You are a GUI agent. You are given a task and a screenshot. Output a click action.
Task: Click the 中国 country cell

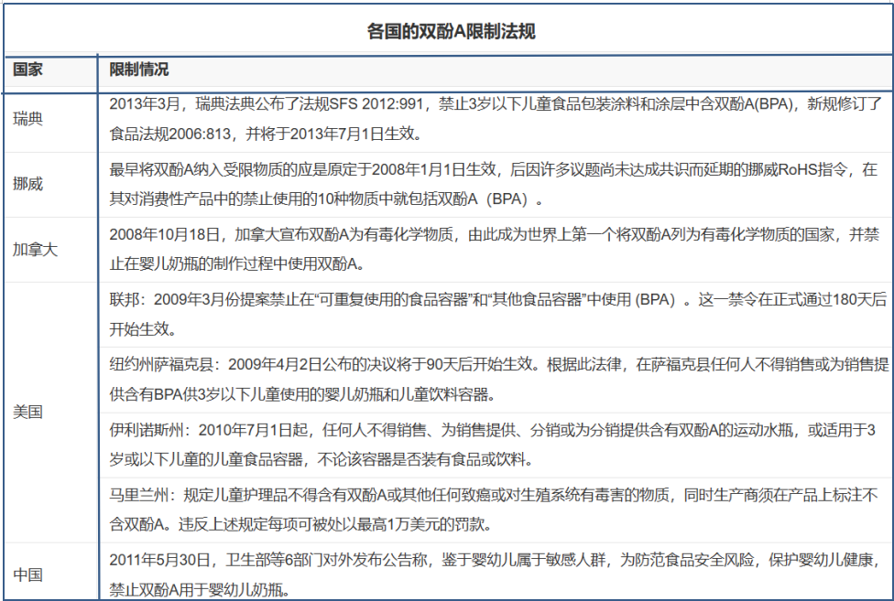pos(28,574)
